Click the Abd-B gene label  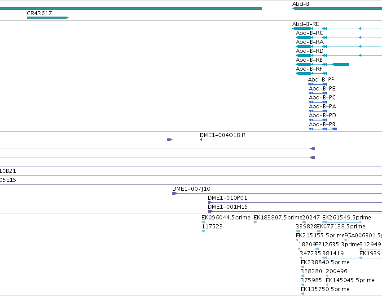[301, 4]
